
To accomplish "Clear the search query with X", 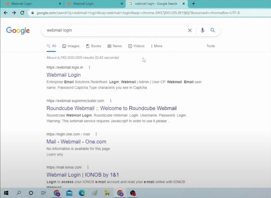I will [x=190, y=30].
